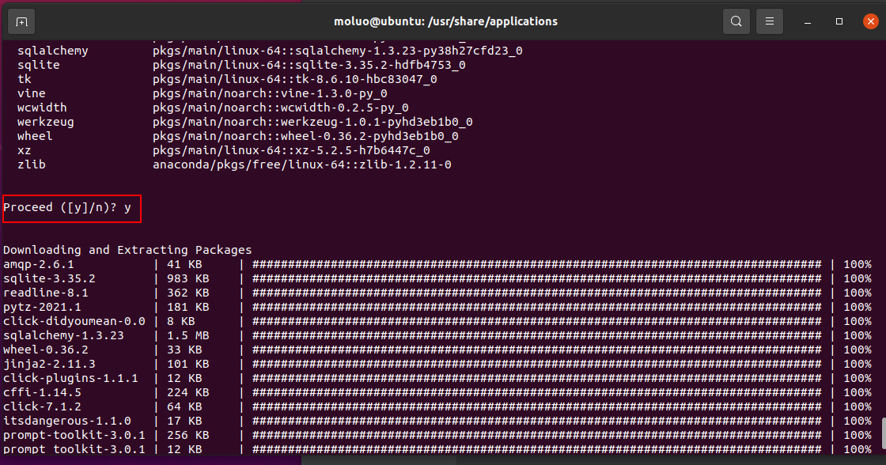The image size is (886, 465).
Task: Click the tk-8.6.10-hbc83047_0 package path
Action: (295, 79)
